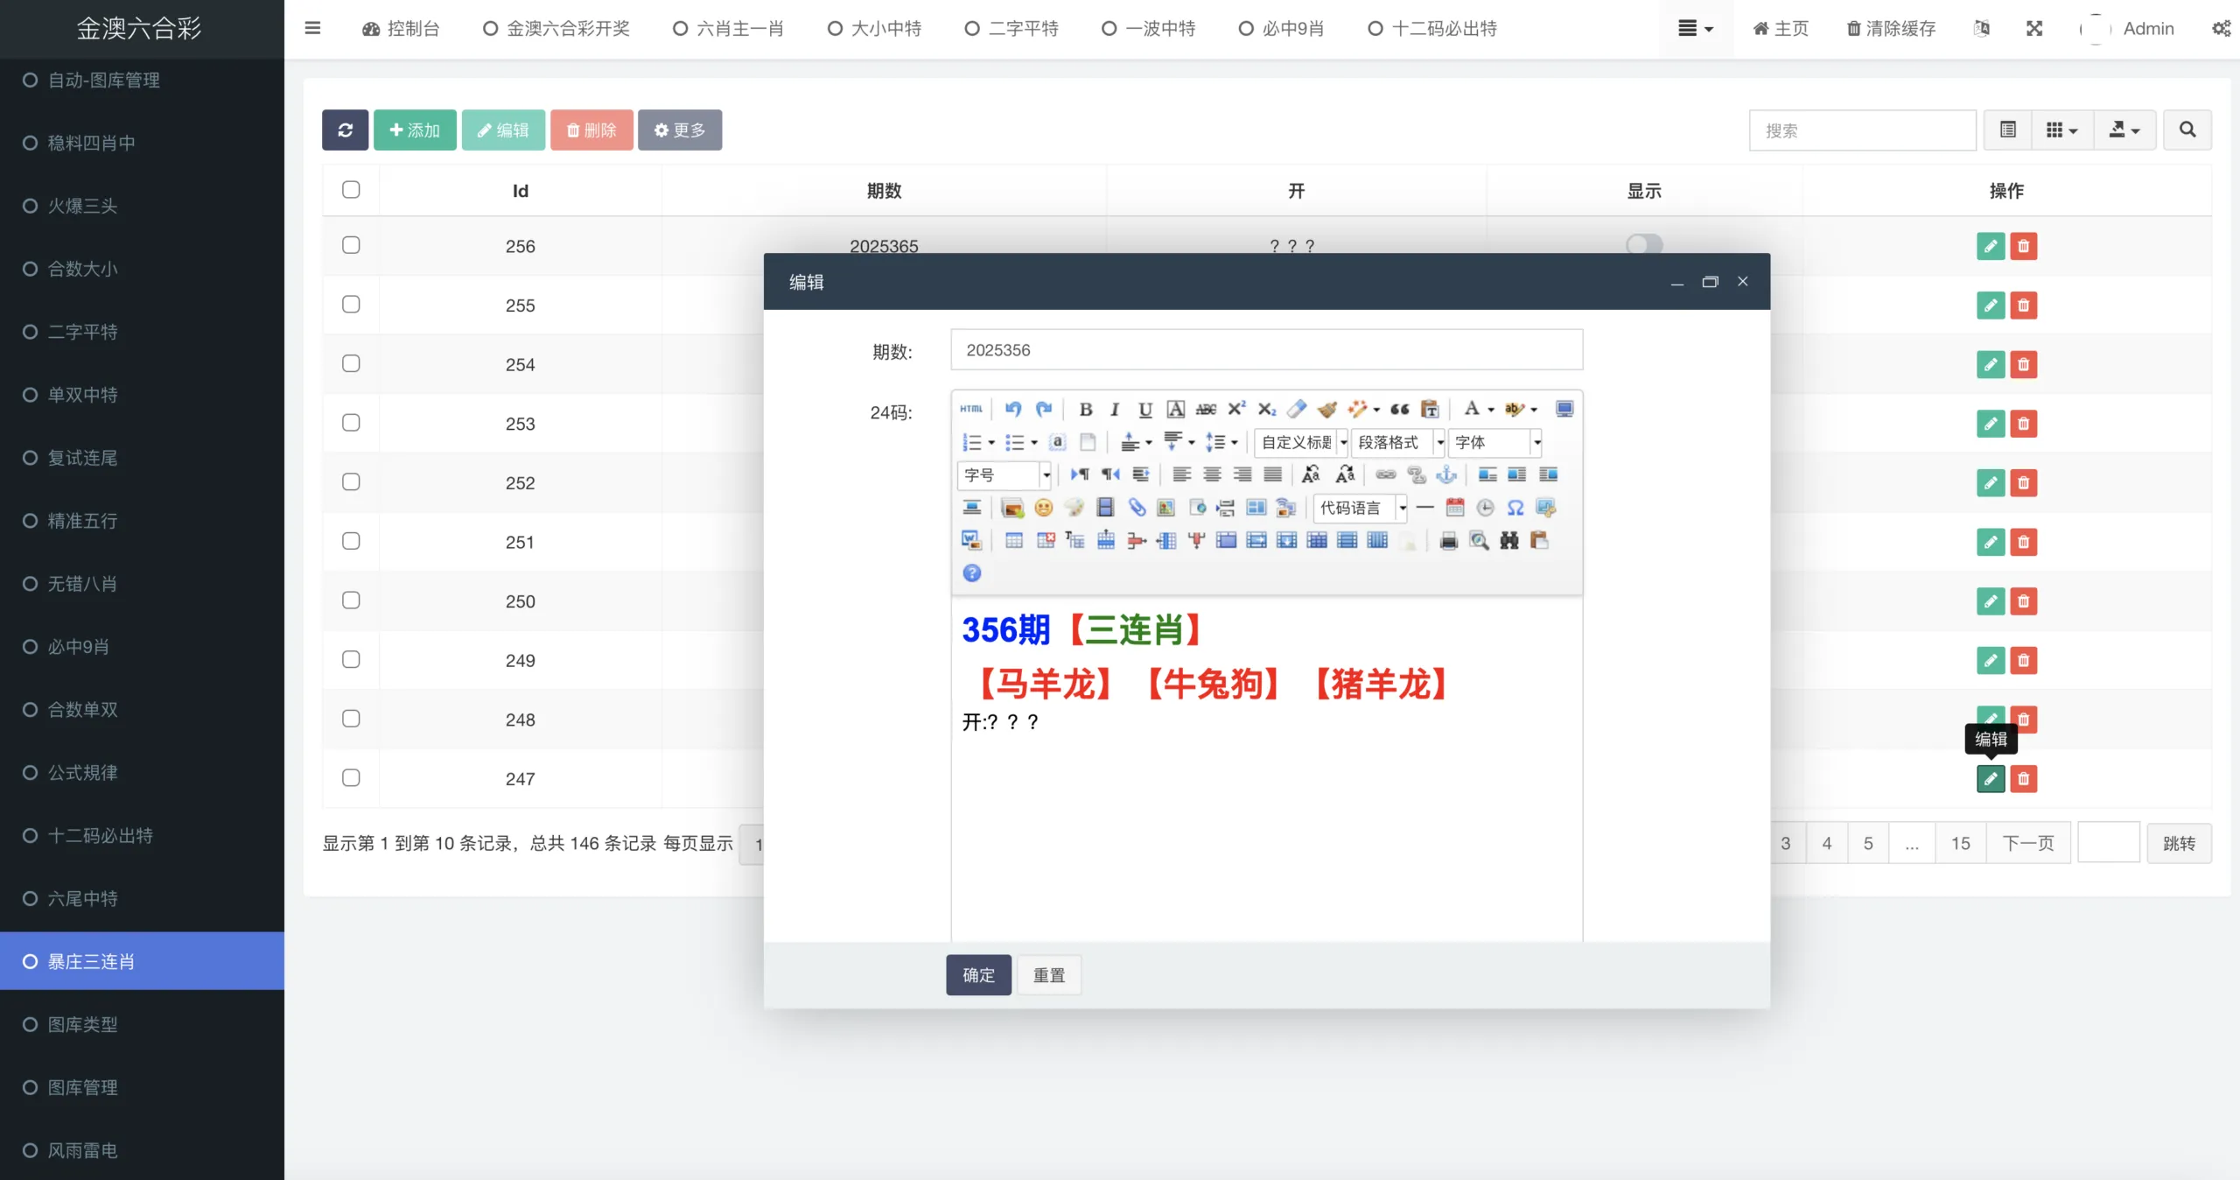Insert blockquote with quote icon
The image size is (2240, 1180).
point(1399,409)
